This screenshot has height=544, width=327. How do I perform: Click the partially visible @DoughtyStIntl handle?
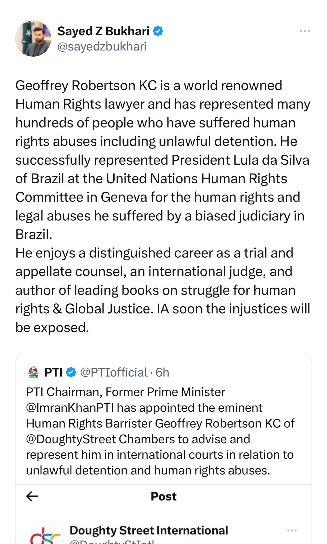click(111, 541)
